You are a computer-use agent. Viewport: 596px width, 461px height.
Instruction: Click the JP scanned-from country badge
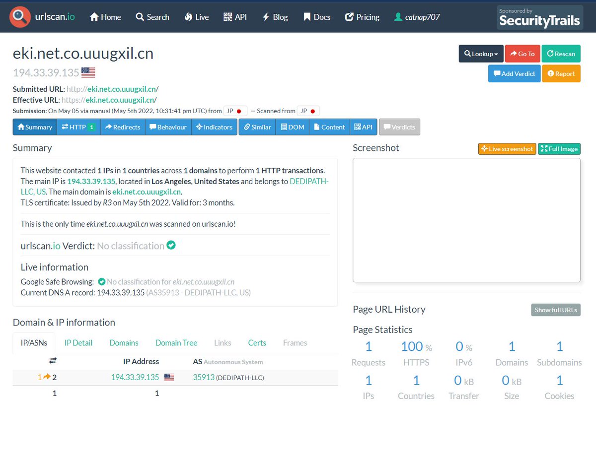click(x=308, y=111)
